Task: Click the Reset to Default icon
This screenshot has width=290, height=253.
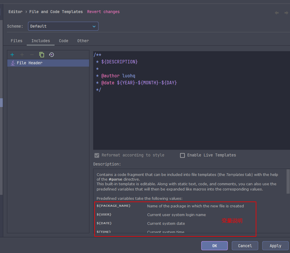Action: pos(51,55)
